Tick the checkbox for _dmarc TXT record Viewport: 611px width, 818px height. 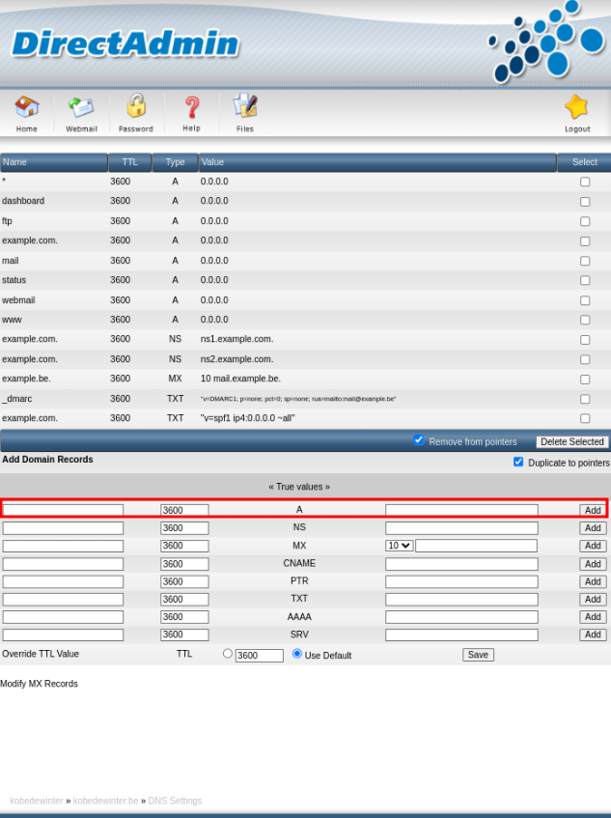[584, 399]
